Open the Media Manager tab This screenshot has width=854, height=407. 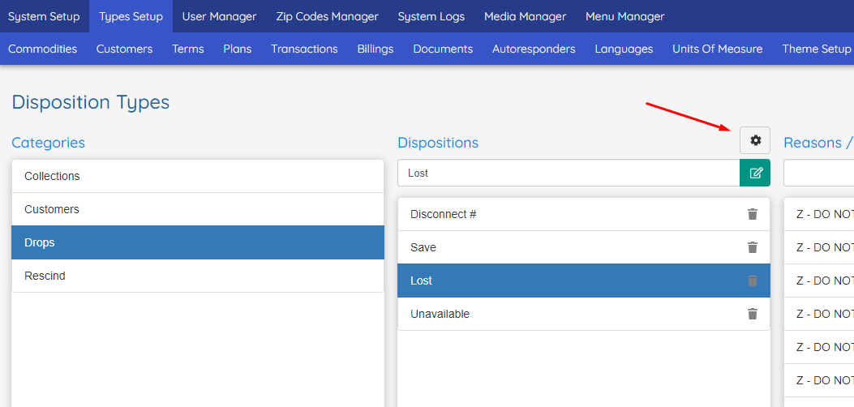(525, 16)
